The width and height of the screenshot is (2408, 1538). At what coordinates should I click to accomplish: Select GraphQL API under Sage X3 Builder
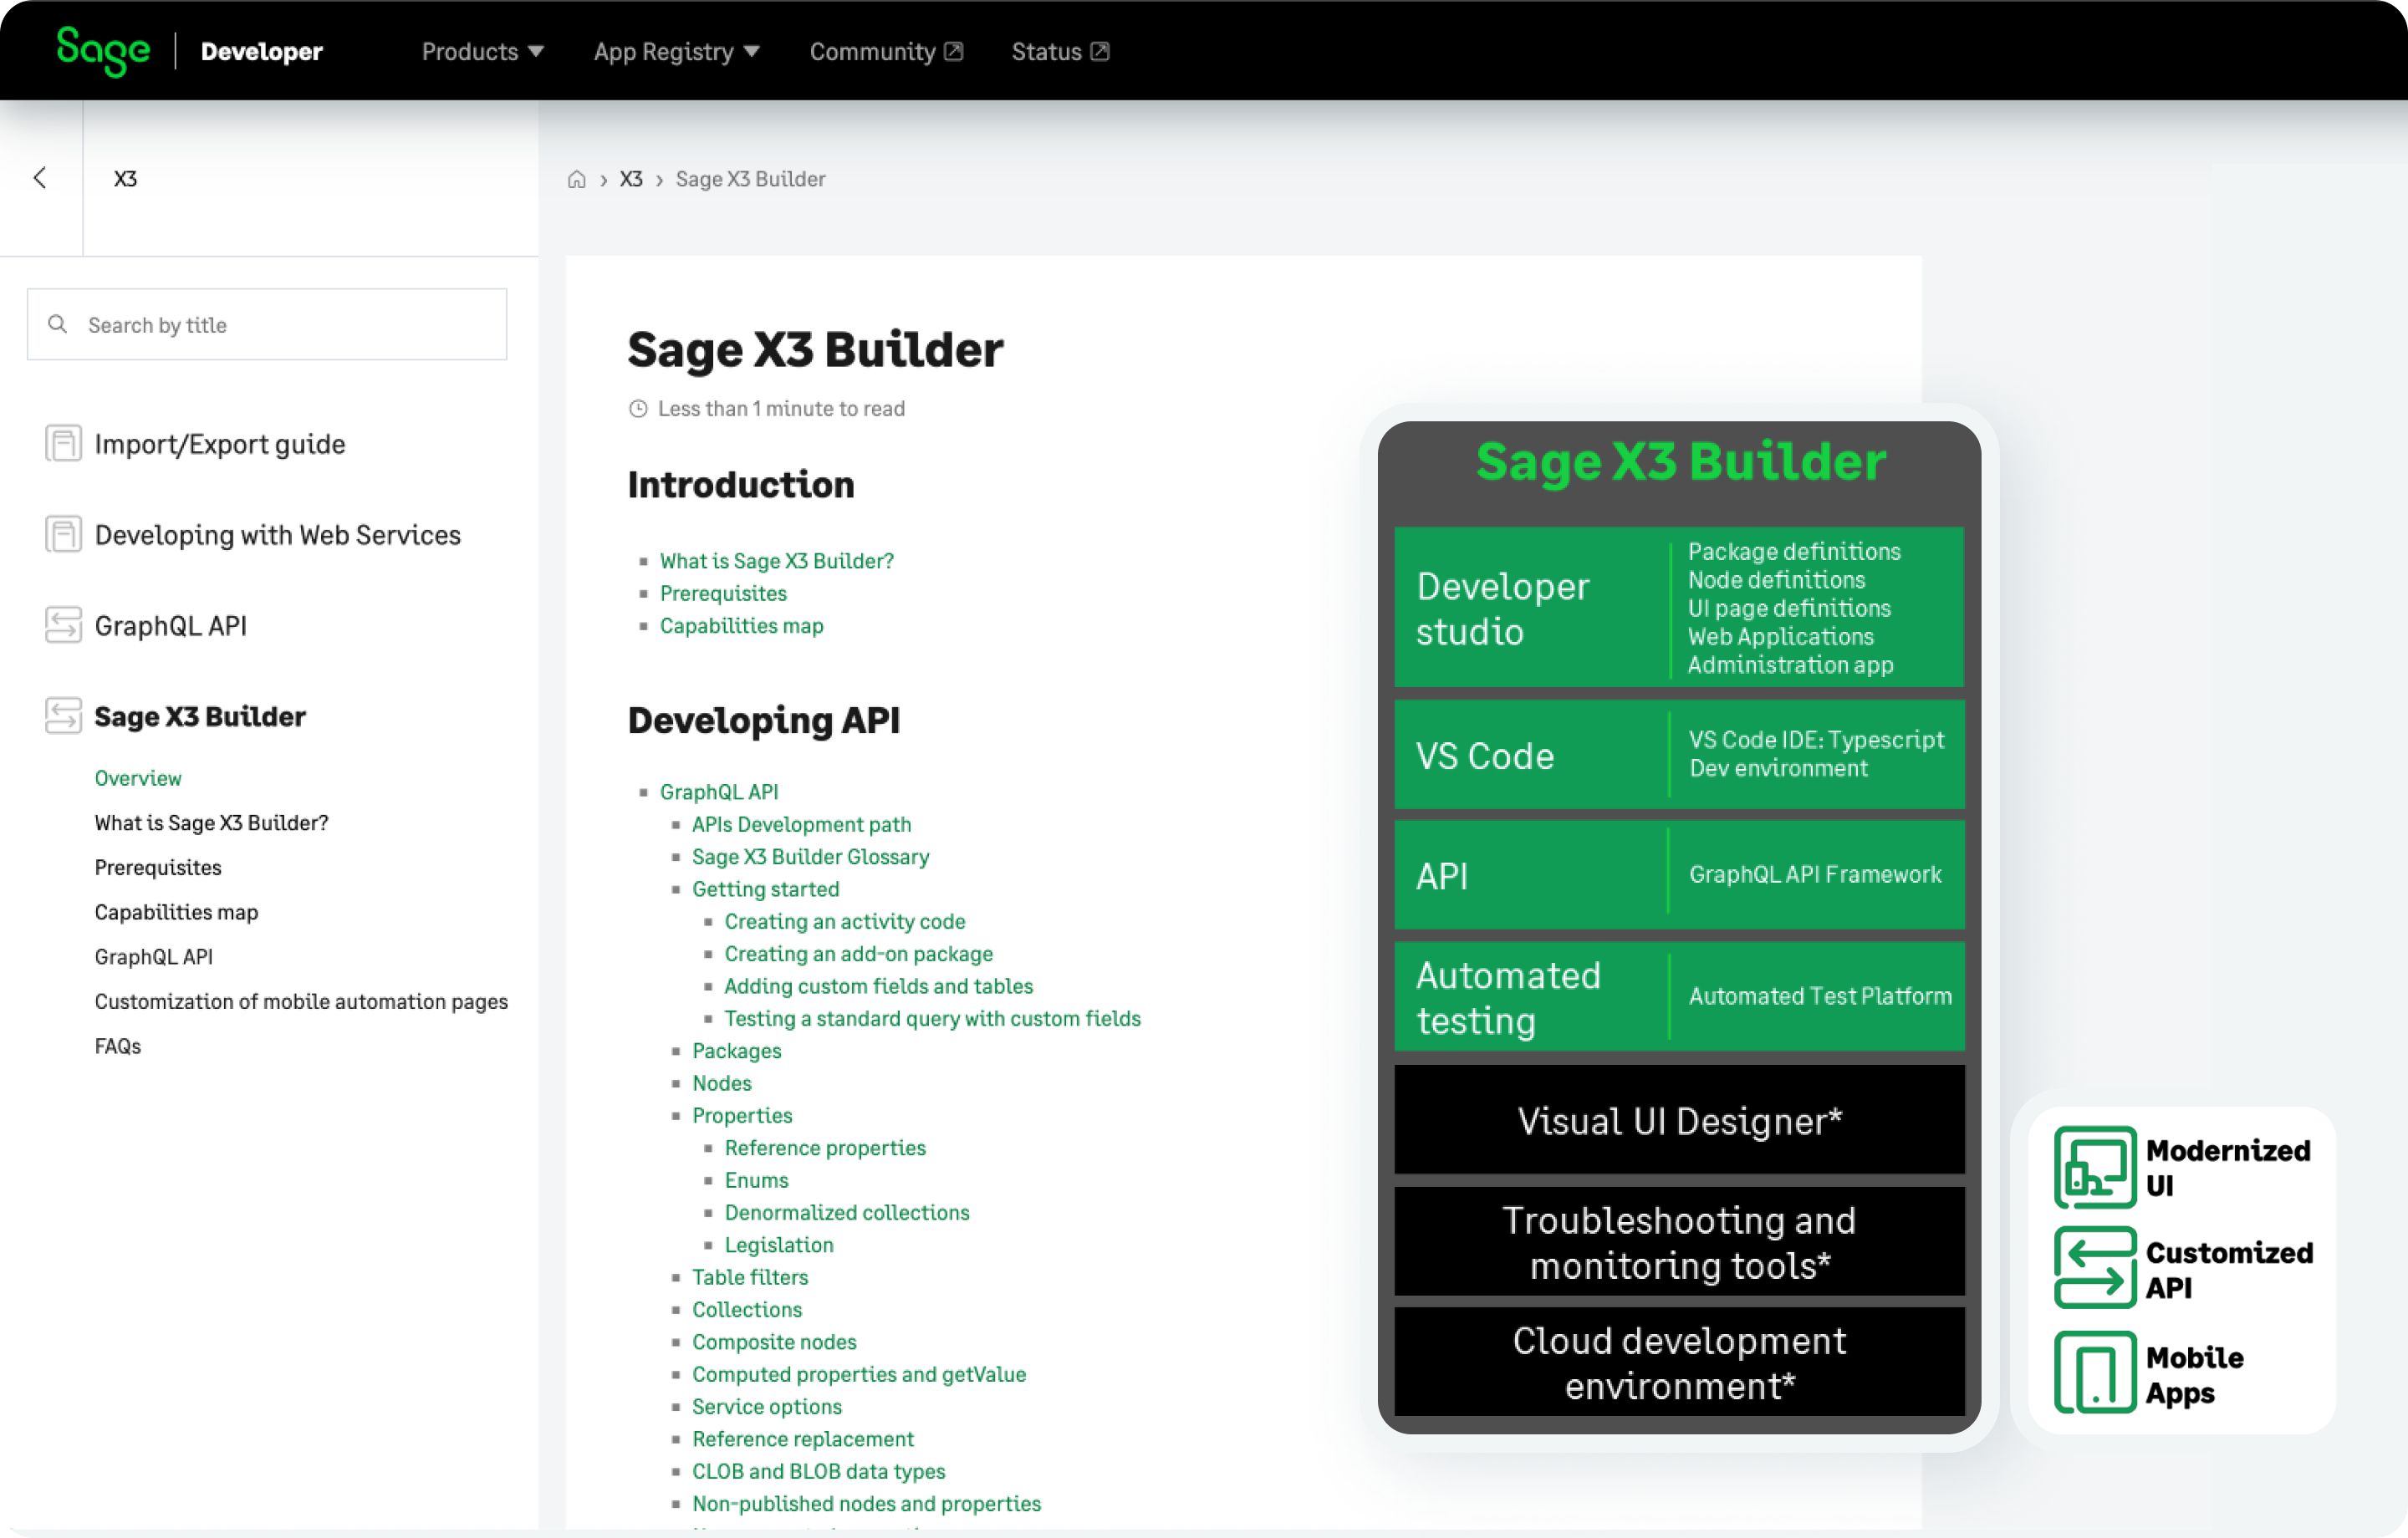pyautogui.click(x=154, y=956)
